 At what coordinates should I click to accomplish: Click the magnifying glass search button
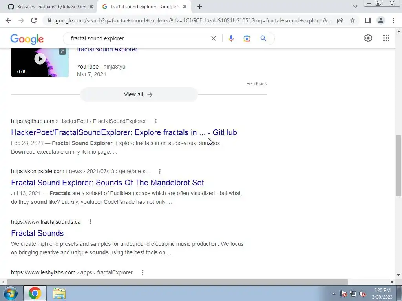pyautogui.click(x=263, y=38)
